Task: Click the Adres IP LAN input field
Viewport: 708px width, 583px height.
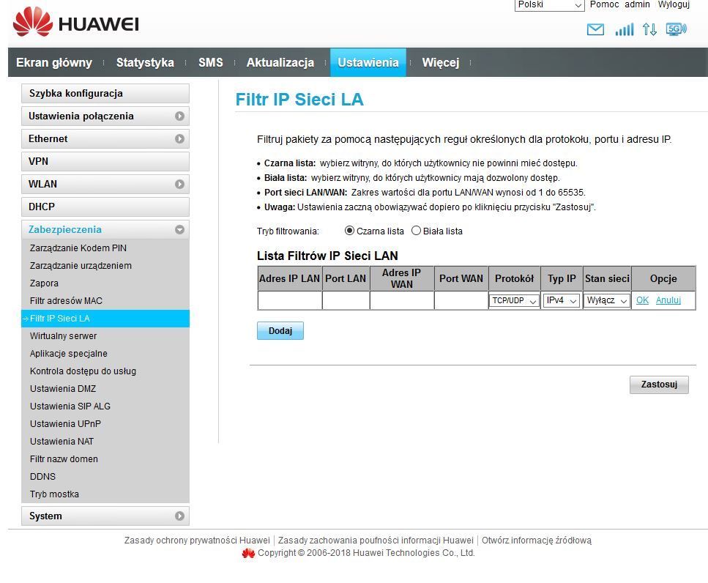Action: (x=289, y=300)
